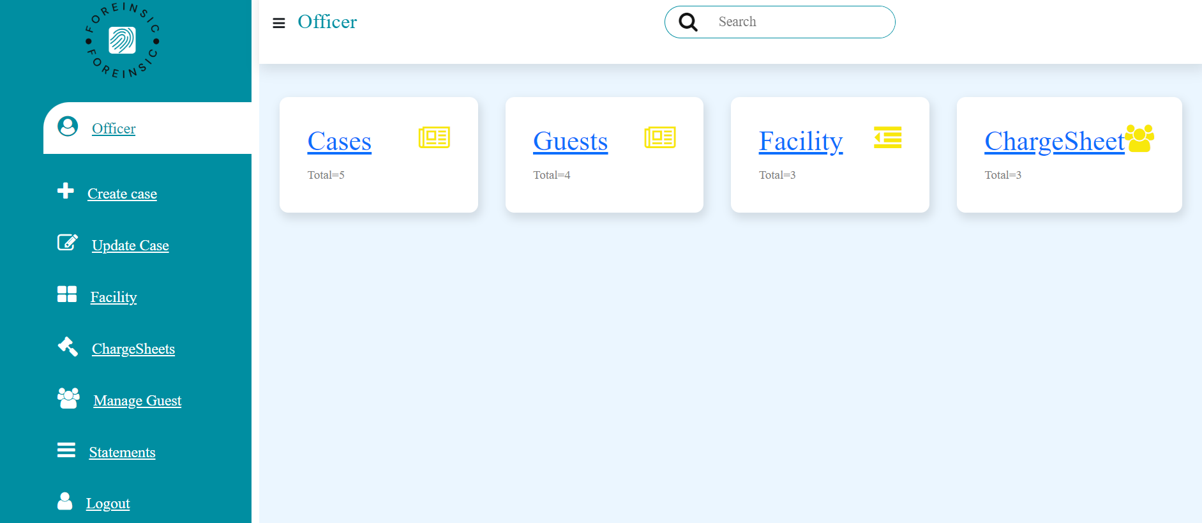Click the hamburger menu toggle icon
1202x523 pixels.
click(279, 23)
